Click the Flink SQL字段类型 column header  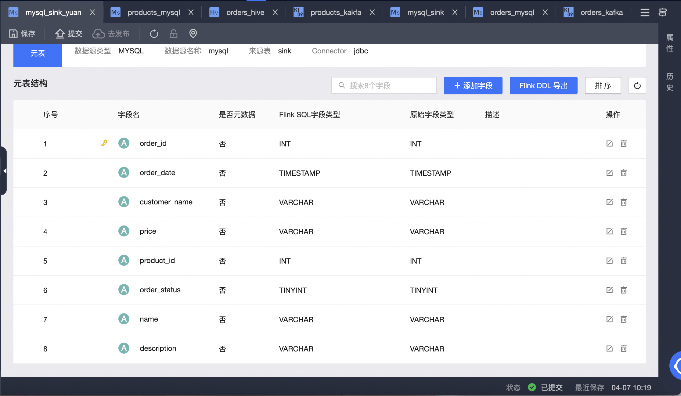(x=309, y=115)
